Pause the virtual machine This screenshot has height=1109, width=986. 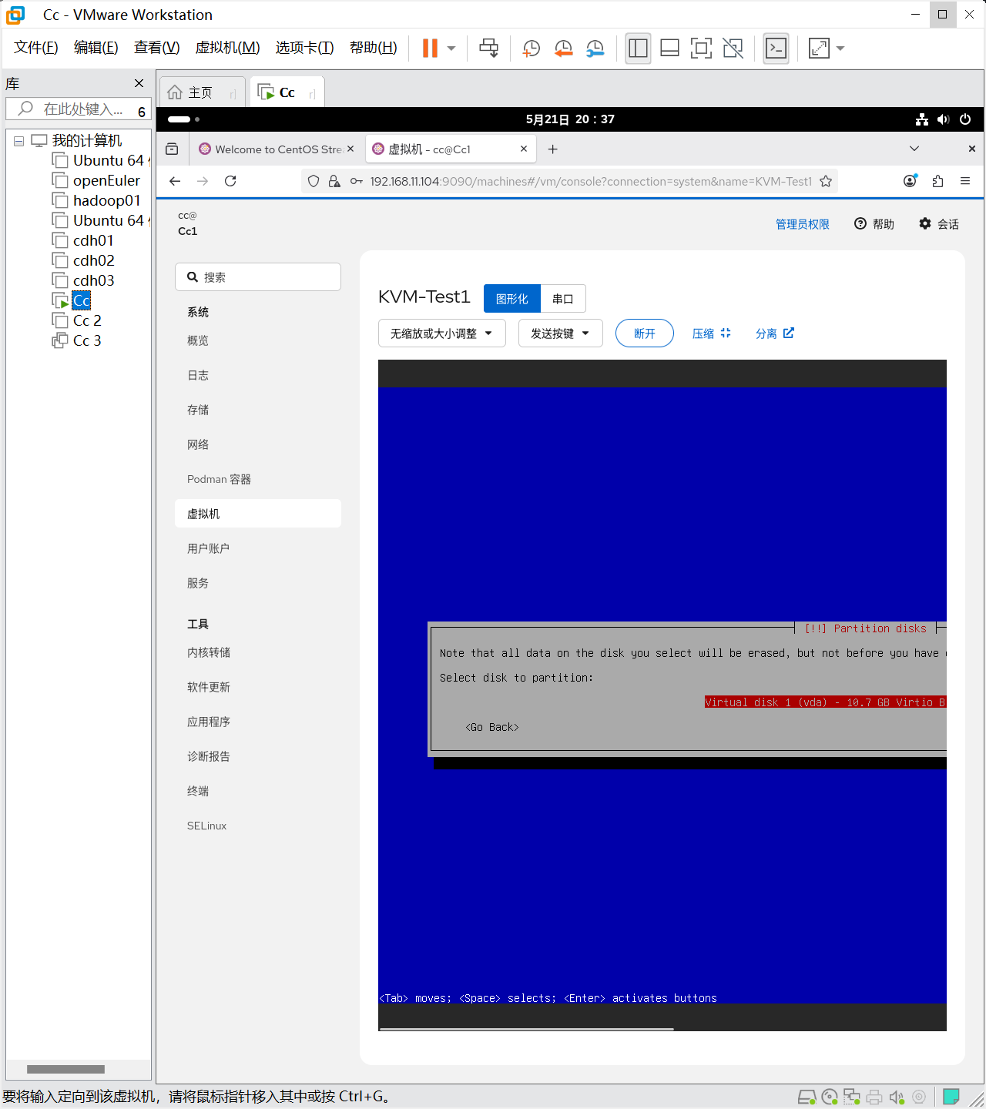point(430,48)
